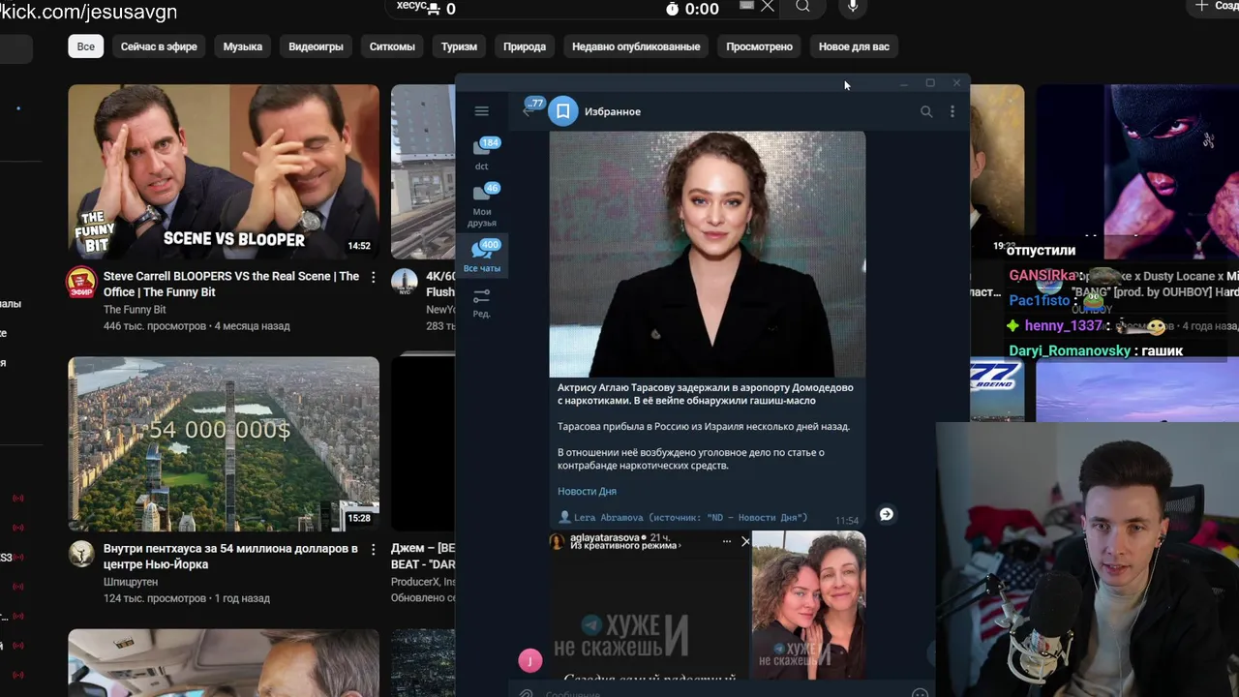1239x697 pixels.
Task: Open the NYC channel avatar beside the 4K/60 video
Action: [405, 283]
